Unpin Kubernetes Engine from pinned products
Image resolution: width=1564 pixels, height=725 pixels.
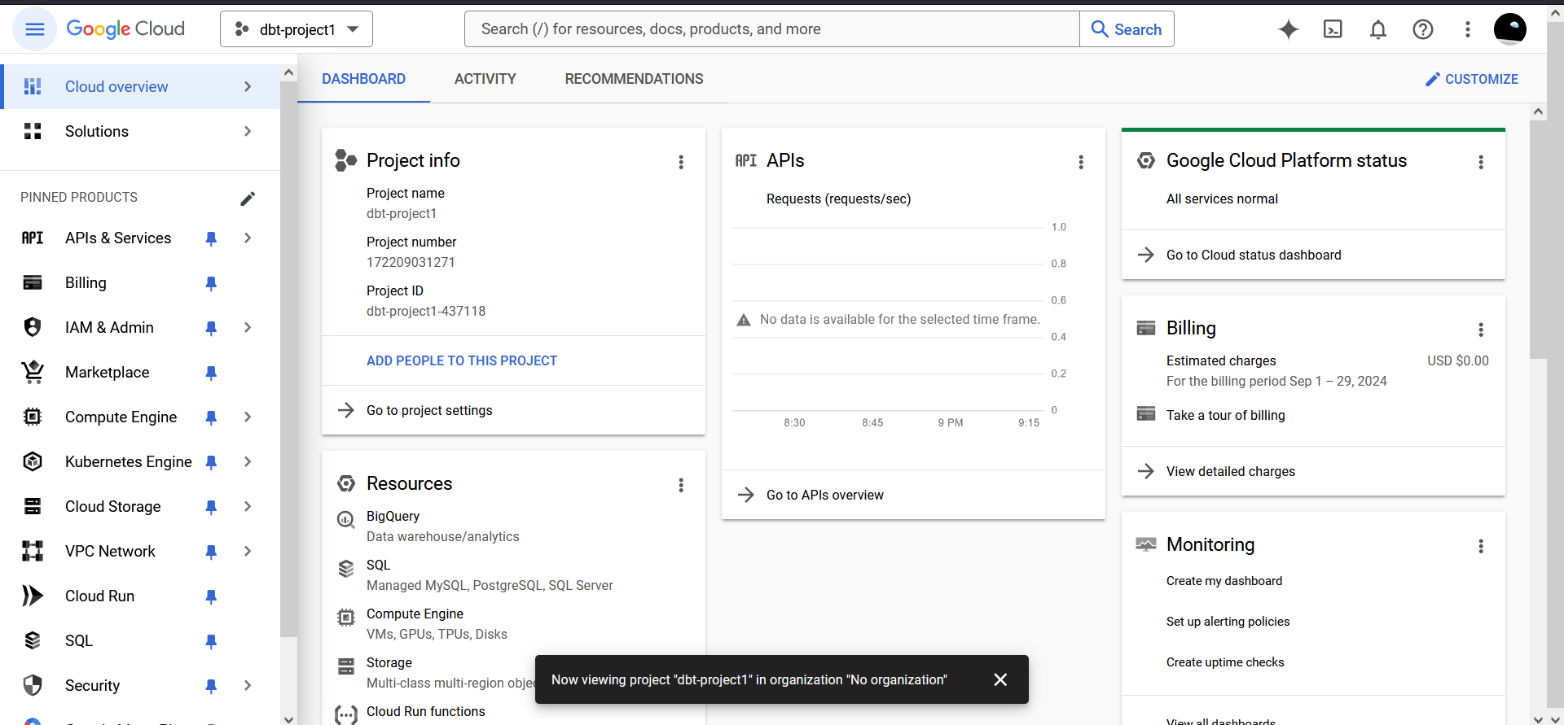pyautogui.click(x=211, y=462)
